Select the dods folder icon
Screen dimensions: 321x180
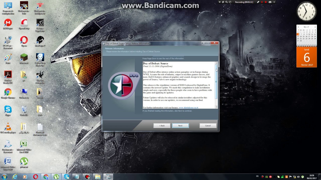click(40, 111)
